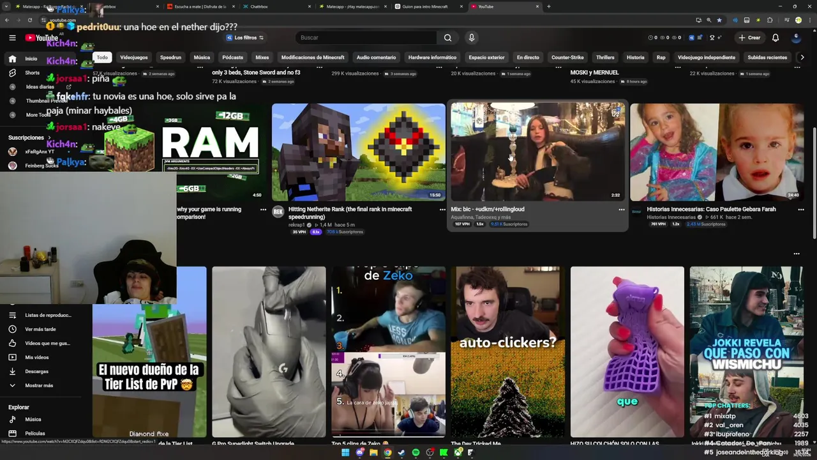
Task: Select Videojuego independiente chip
Action: click(706, 57)
